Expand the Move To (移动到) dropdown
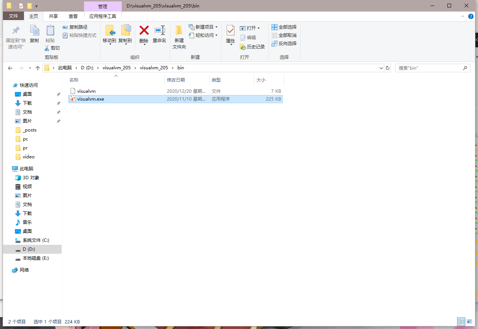The width and height of the screenshot is (478, 329). pyautogui.click(x=110, y=44)
